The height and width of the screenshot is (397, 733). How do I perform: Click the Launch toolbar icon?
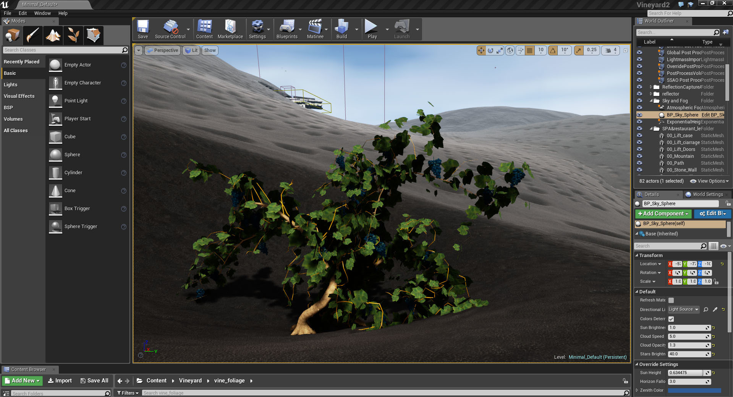pyautogui.click(x=402, y=29)
